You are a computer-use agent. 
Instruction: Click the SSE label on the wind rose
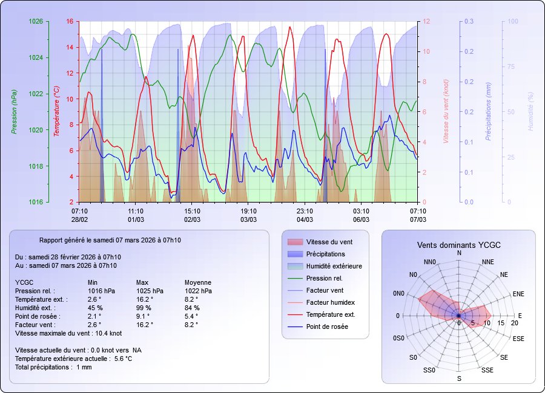tap(487, 369)
